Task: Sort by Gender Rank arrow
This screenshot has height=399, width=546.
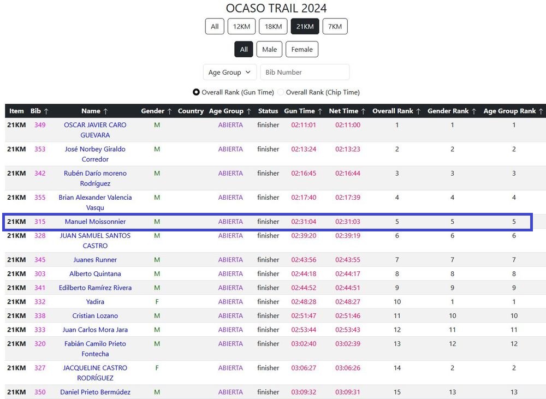Action: tap(473, 111)
